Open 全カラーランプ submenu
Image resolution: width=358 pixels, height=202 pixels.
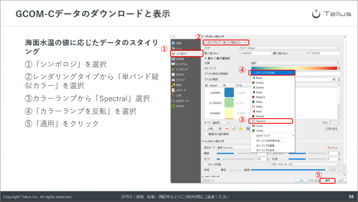coord(273,135)
